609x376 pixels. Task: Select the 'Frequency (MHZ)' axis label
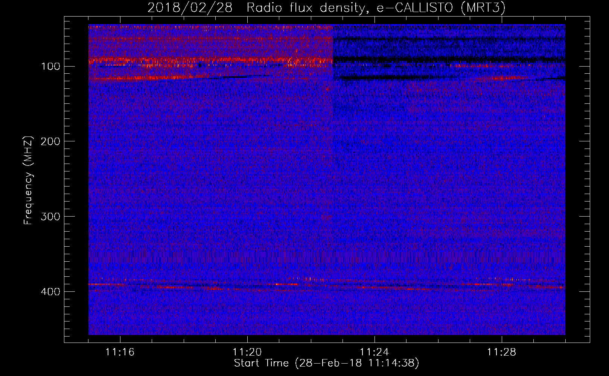tap(28, 180)
